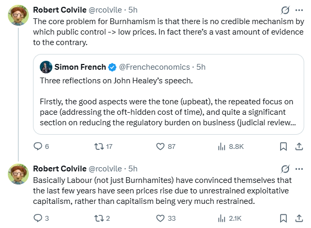Bookmark the first Burnhamism tweet

pos(283,147)
